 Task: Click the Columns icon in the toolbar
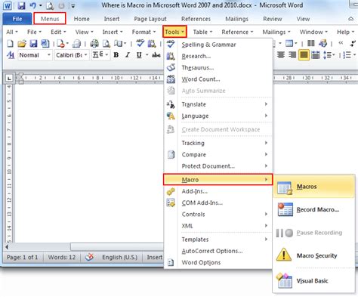(x=311, y=43)
